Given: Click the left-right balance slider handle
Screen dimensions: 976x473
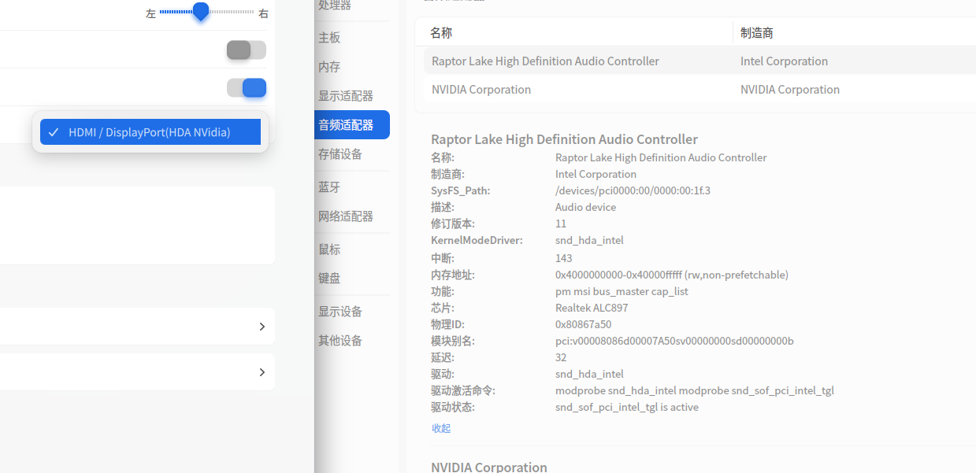Looking at the screenshot, I should (201, 12).
